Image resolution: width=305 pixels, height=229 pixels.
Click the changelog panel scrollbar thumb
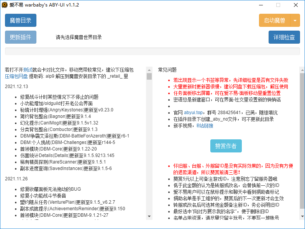[x=149, y=76]
